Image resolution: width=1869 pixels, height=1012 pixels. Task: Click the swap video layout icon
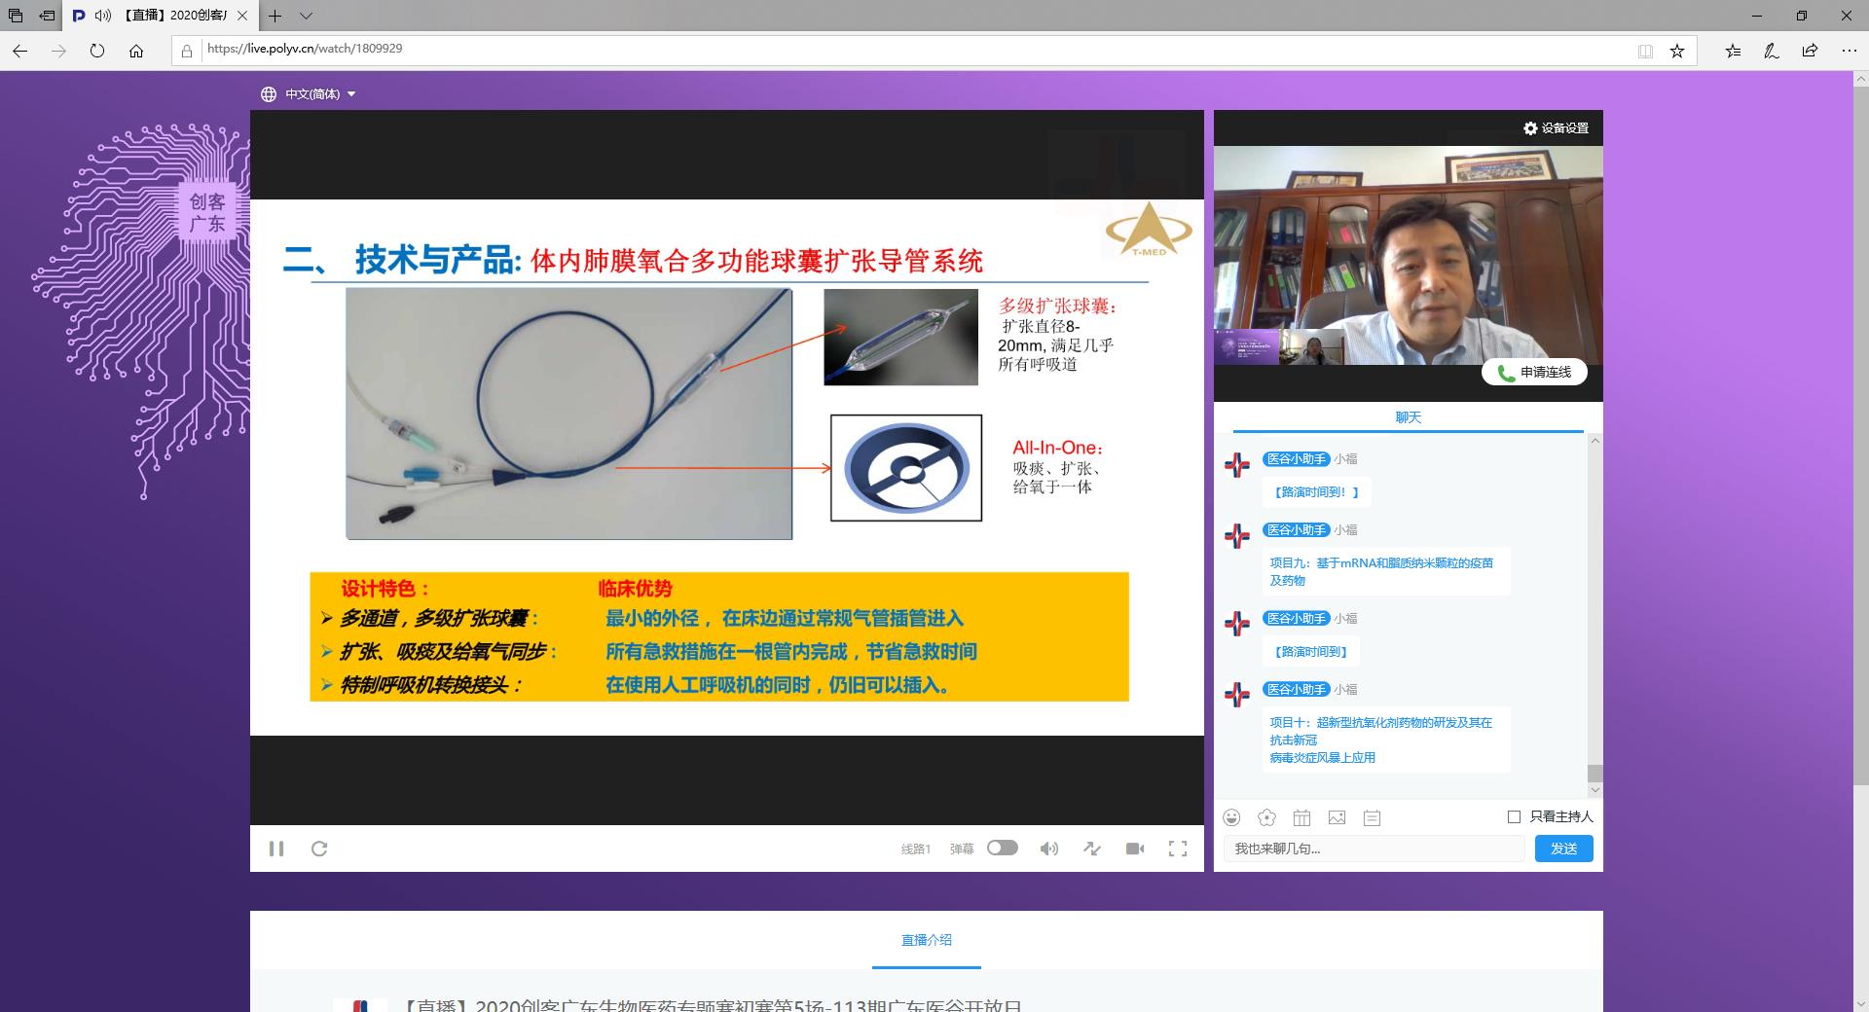(1092, 849)
